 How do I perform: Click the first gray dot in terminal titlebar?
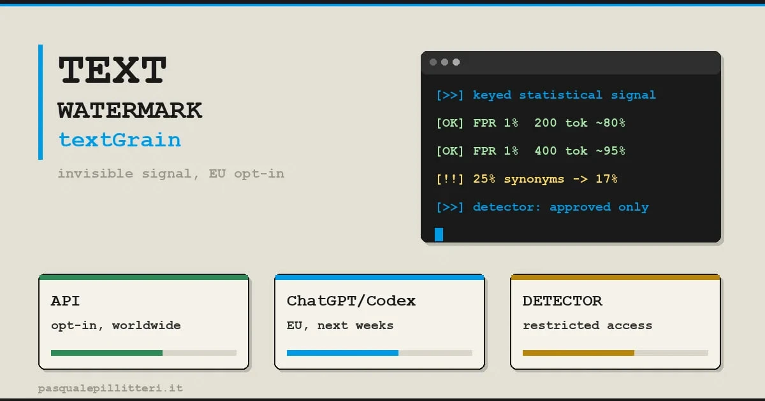coord(433,62)
